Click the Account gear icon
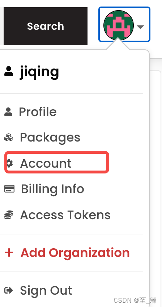The image size is (162, 307). 10,163
